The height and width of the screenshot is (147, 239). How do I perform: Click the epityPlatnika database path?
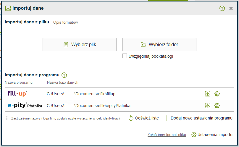pyautogui.click(x=88, y=106)
